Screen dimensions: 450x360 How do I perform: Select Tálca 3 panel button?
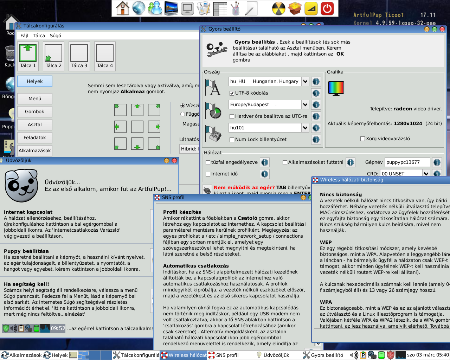click(79, 56)
